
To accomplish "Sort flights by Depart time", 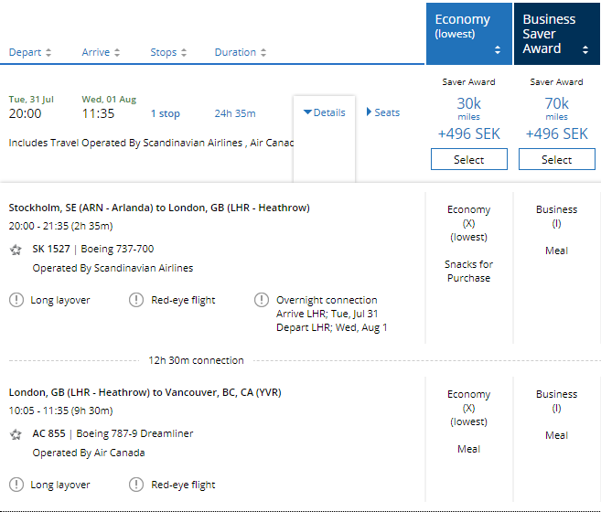I will point(30,52).
